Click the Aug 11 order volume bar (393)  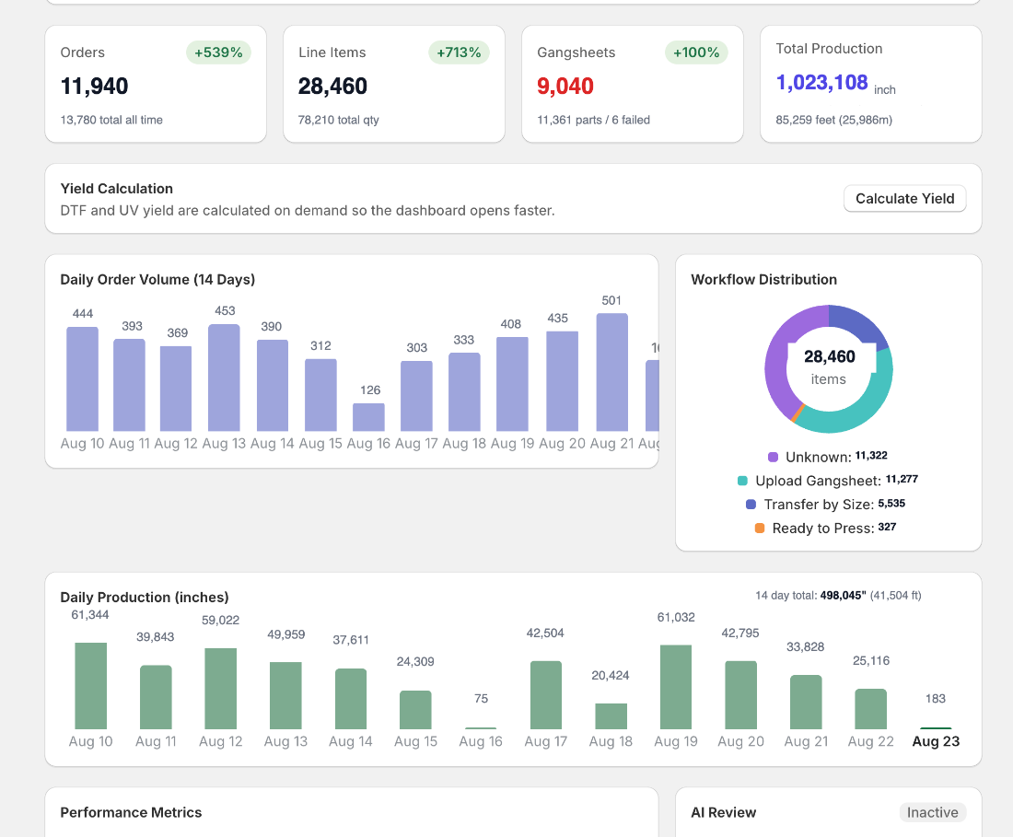coord(129,385)
